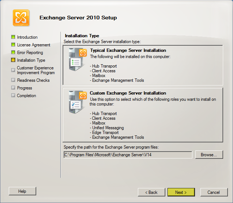Screen dimensions: 233x203
Task: Go back with the < Back button
Action: click(151, 192)
